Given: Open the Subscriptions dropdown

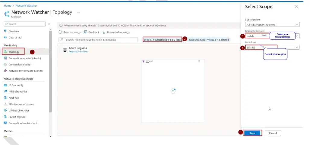Looking at the screenshot, I should click(x=272, y=25).
